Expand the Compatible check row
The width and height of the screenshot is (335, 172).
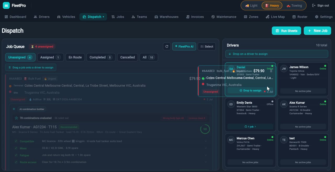click(x=111, y=141)
